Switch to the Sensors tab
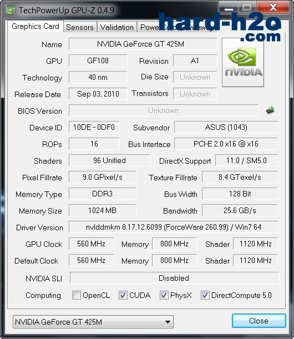This screenshot has height=339, width=294. [x=80, y=27]
